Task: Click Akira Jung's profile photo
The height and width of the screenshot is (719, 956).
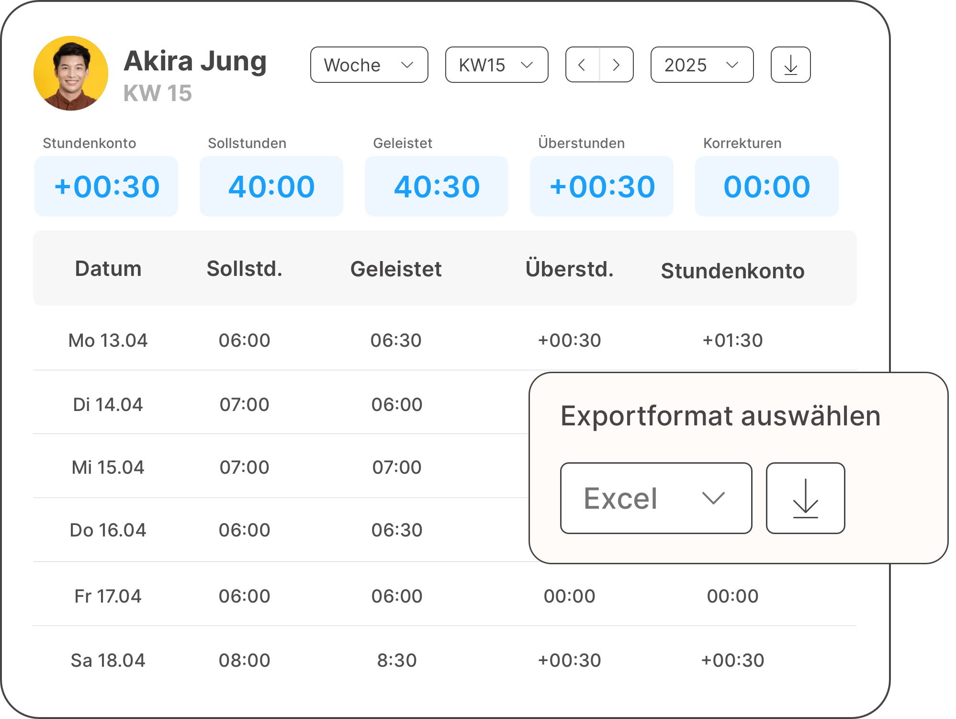Action: tap(71, 73)
